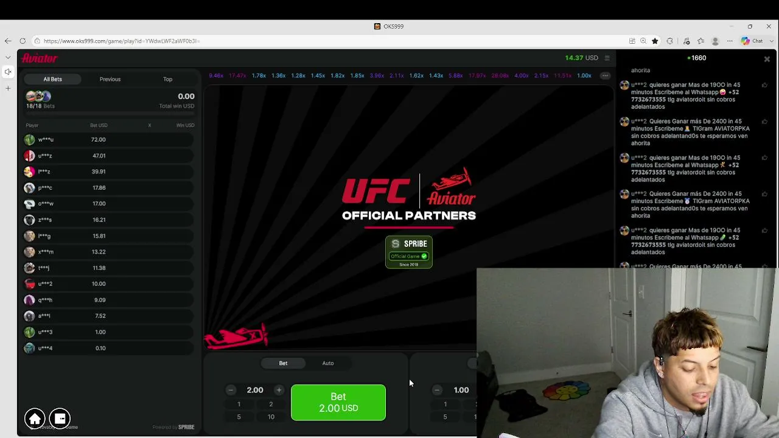
Task: Click the Spribe Official Game badge
Action: coord(409,252)
